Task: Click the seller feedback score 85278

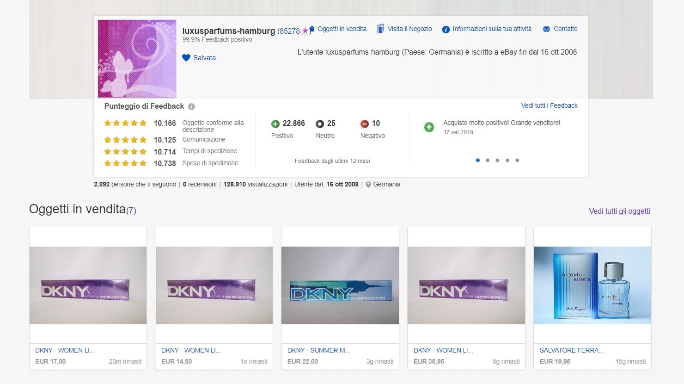Action: click(289, 31)
